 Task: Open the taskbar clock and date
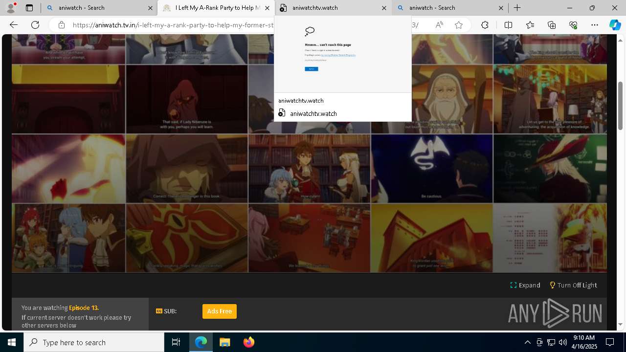[x=584, y=342]
